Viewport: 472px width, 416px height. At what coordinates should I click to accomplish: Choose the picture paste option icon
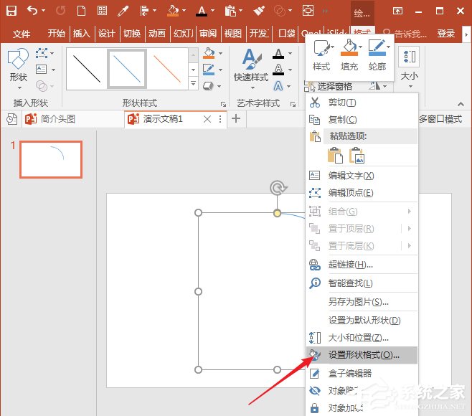click(x=357, y=155)
